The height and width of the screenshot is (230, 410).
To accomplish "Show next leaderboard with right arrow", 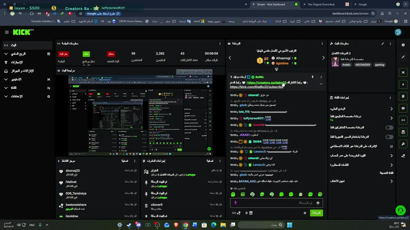I will [x=323, y=58].
